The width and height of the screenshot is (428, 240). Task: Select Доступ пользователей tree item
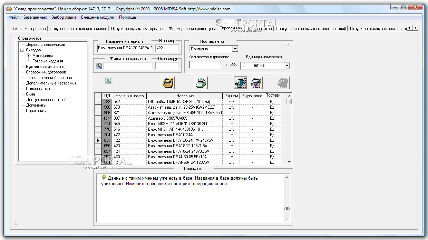point(46,100)
